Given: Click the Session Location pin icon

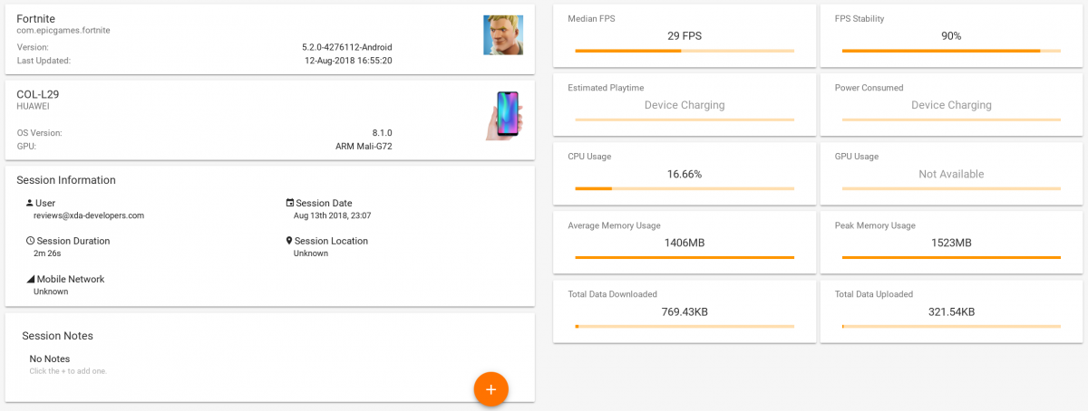Looking at the screenshot, I should coord(290,241).
